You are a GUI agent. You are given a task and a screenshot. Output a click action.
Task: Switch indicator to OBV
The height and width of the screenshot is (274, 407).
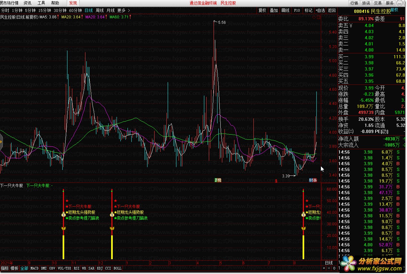[x=52, y=268]
